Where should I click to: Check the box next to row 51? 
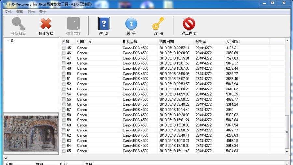[63, 79]
